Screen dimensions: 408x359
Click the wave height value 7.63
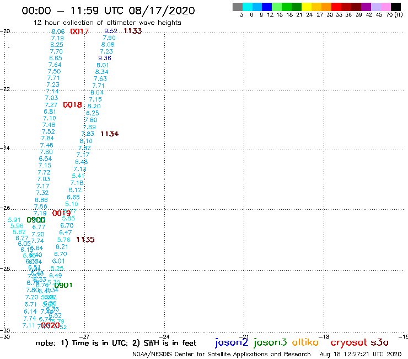[100, 79]
